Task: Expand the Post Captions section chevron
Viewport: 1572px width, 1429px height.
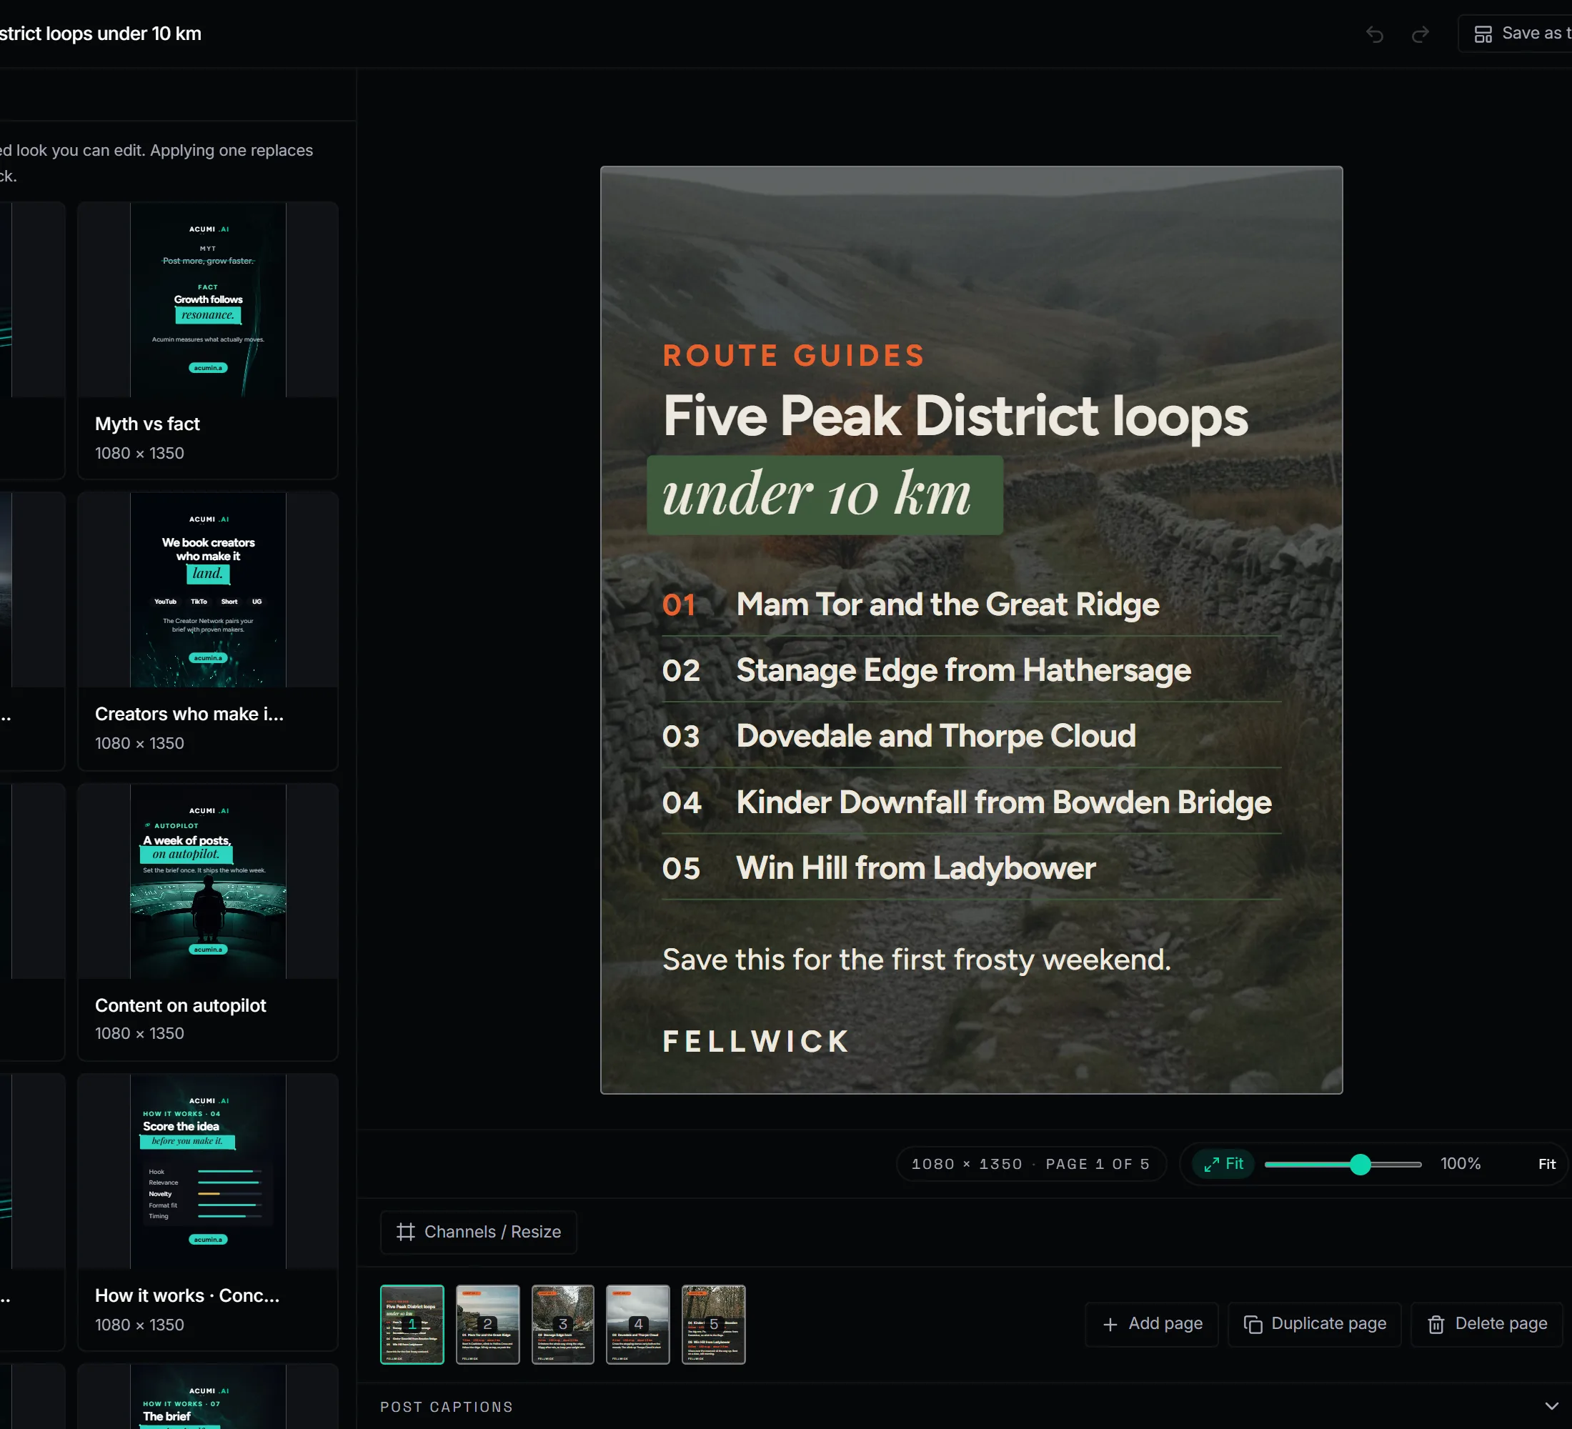Action: [1552, 1405]
